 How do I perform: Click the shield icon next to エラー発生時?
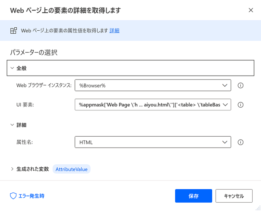13,196
